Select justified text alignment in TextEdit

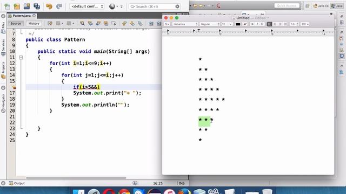coord(285,24)
